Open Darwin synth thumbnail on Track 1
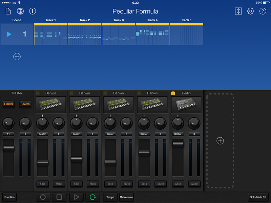Viewport: 271px width, 203px height. coord(50,105)
